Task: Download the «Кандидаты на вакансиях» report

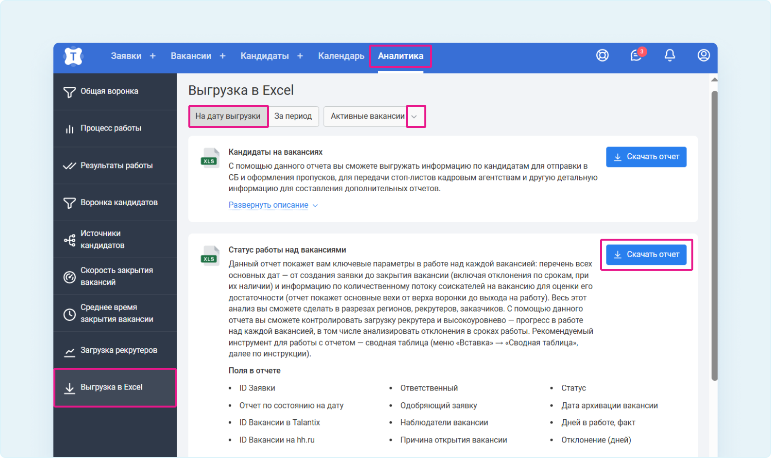Action: [x=646, y=157]
